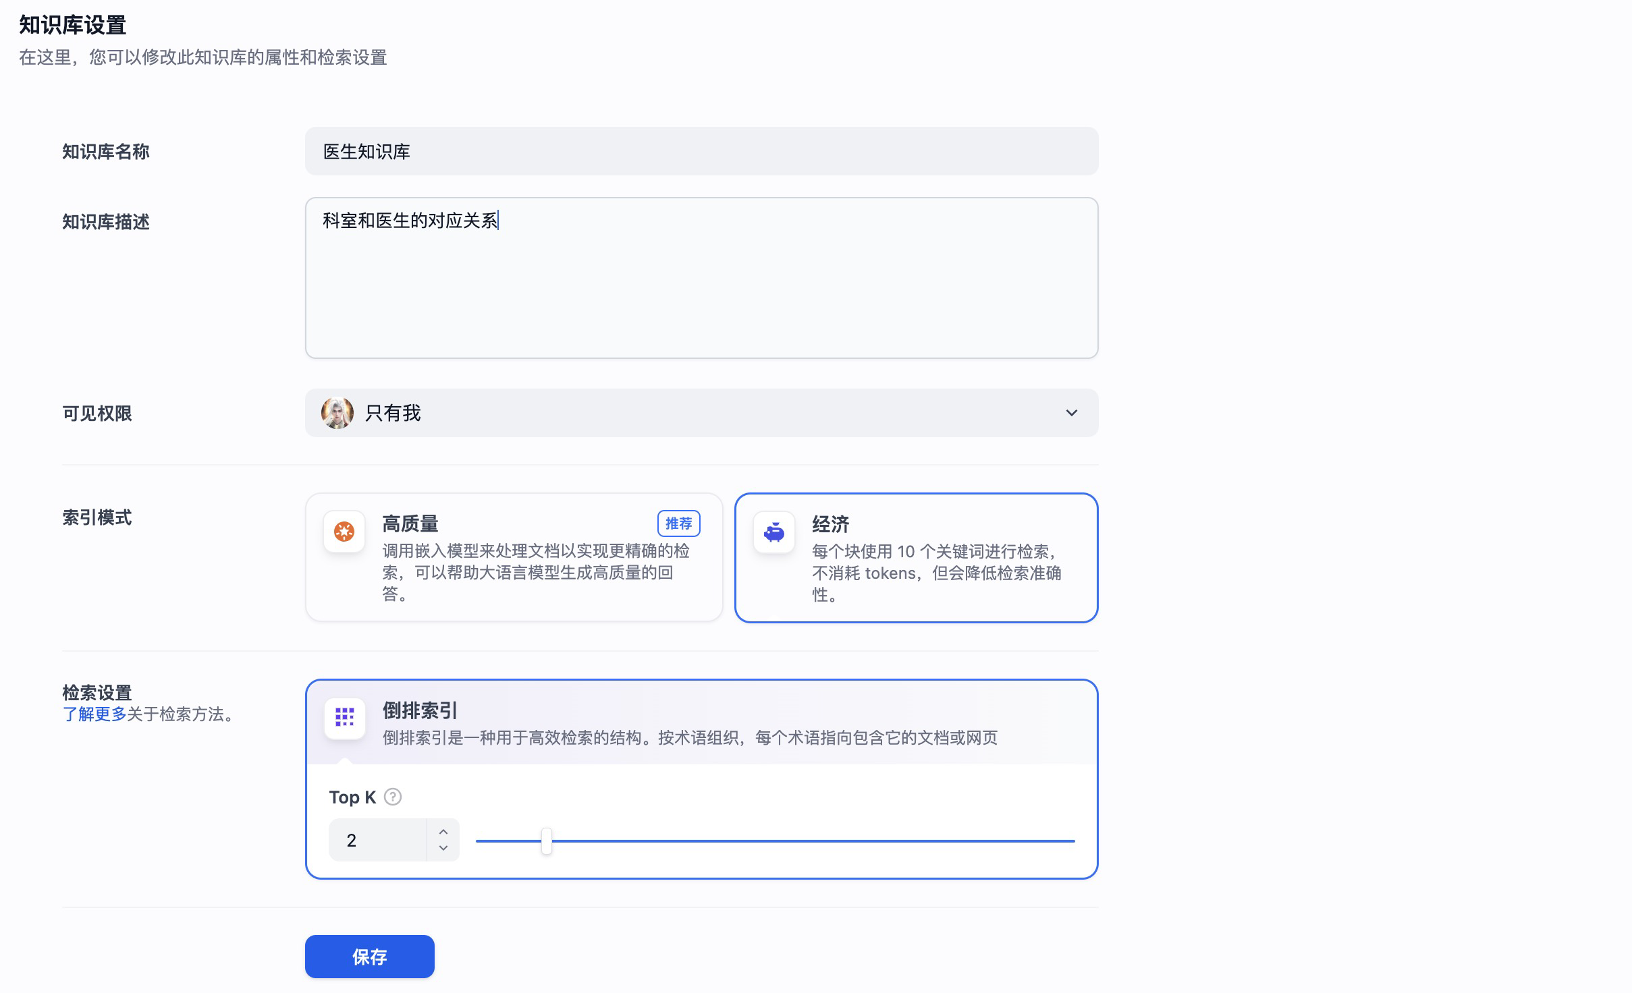The image size is (1632, 993).
Task: Click the right end of the Top K slider track
Action: click(x=1072, y=841)
